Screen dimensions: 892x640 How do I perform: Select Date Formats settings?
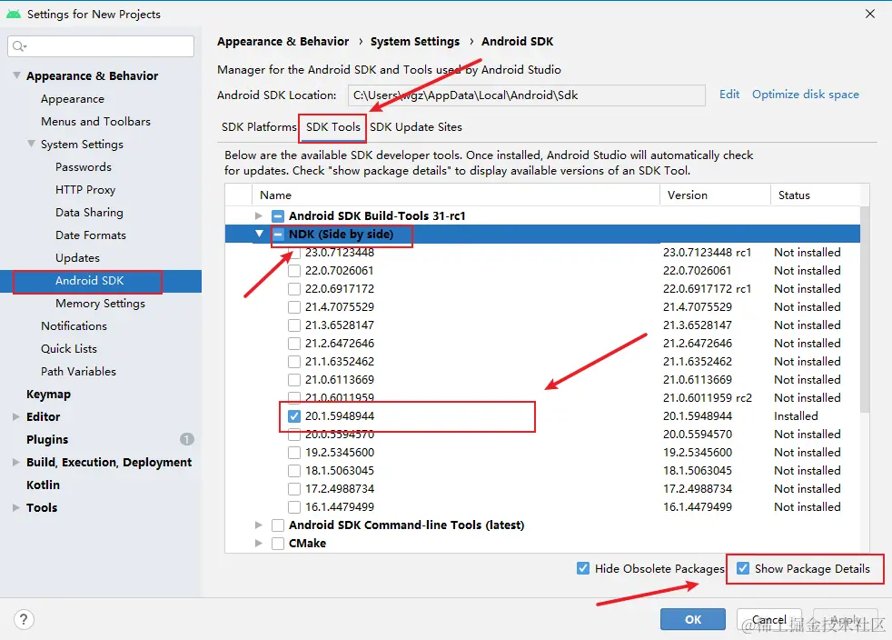pos(91,235)
